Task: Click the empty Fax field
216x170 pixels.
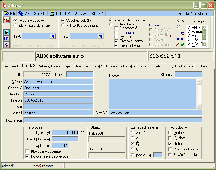Action: [x=58, y=107]
